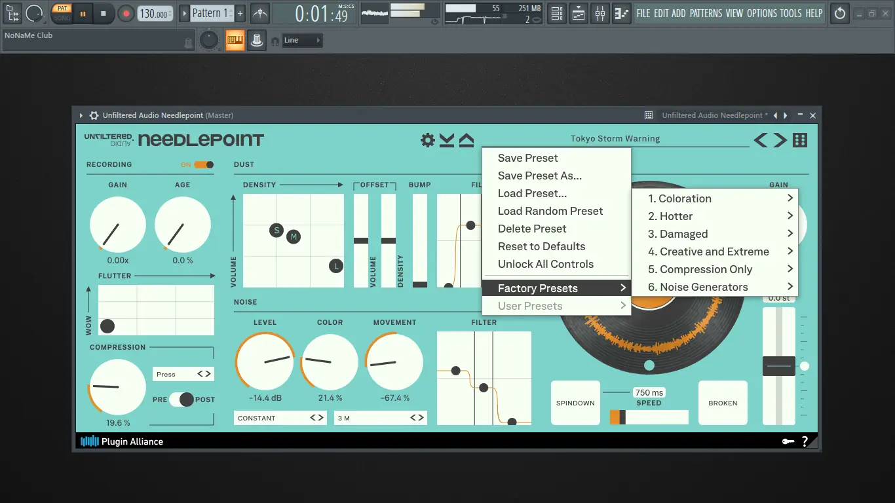Open the preset browser grid icon
Screen dimensions: 895x503
pos(800,140)
